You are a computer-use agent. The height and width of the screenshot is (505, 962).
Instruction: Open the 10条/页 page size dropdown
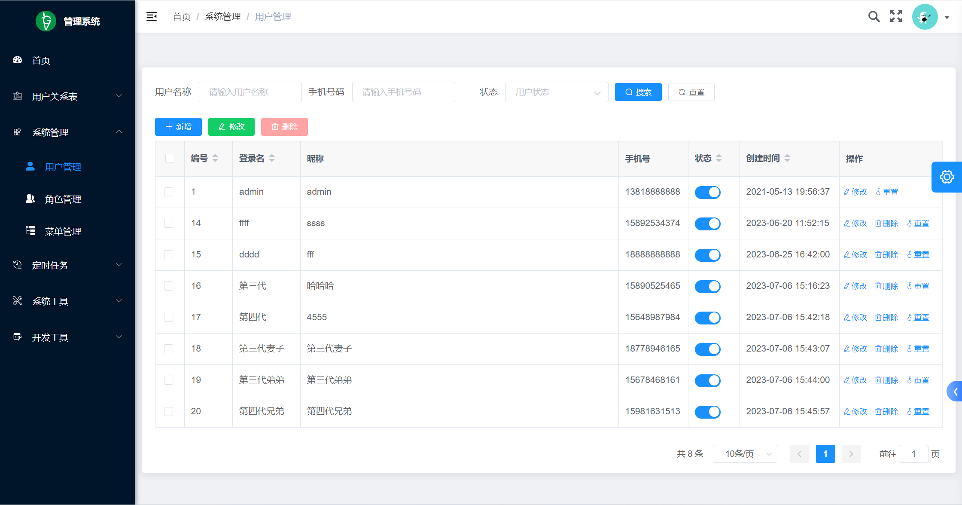pyautogui.click(x=745, y=454)
